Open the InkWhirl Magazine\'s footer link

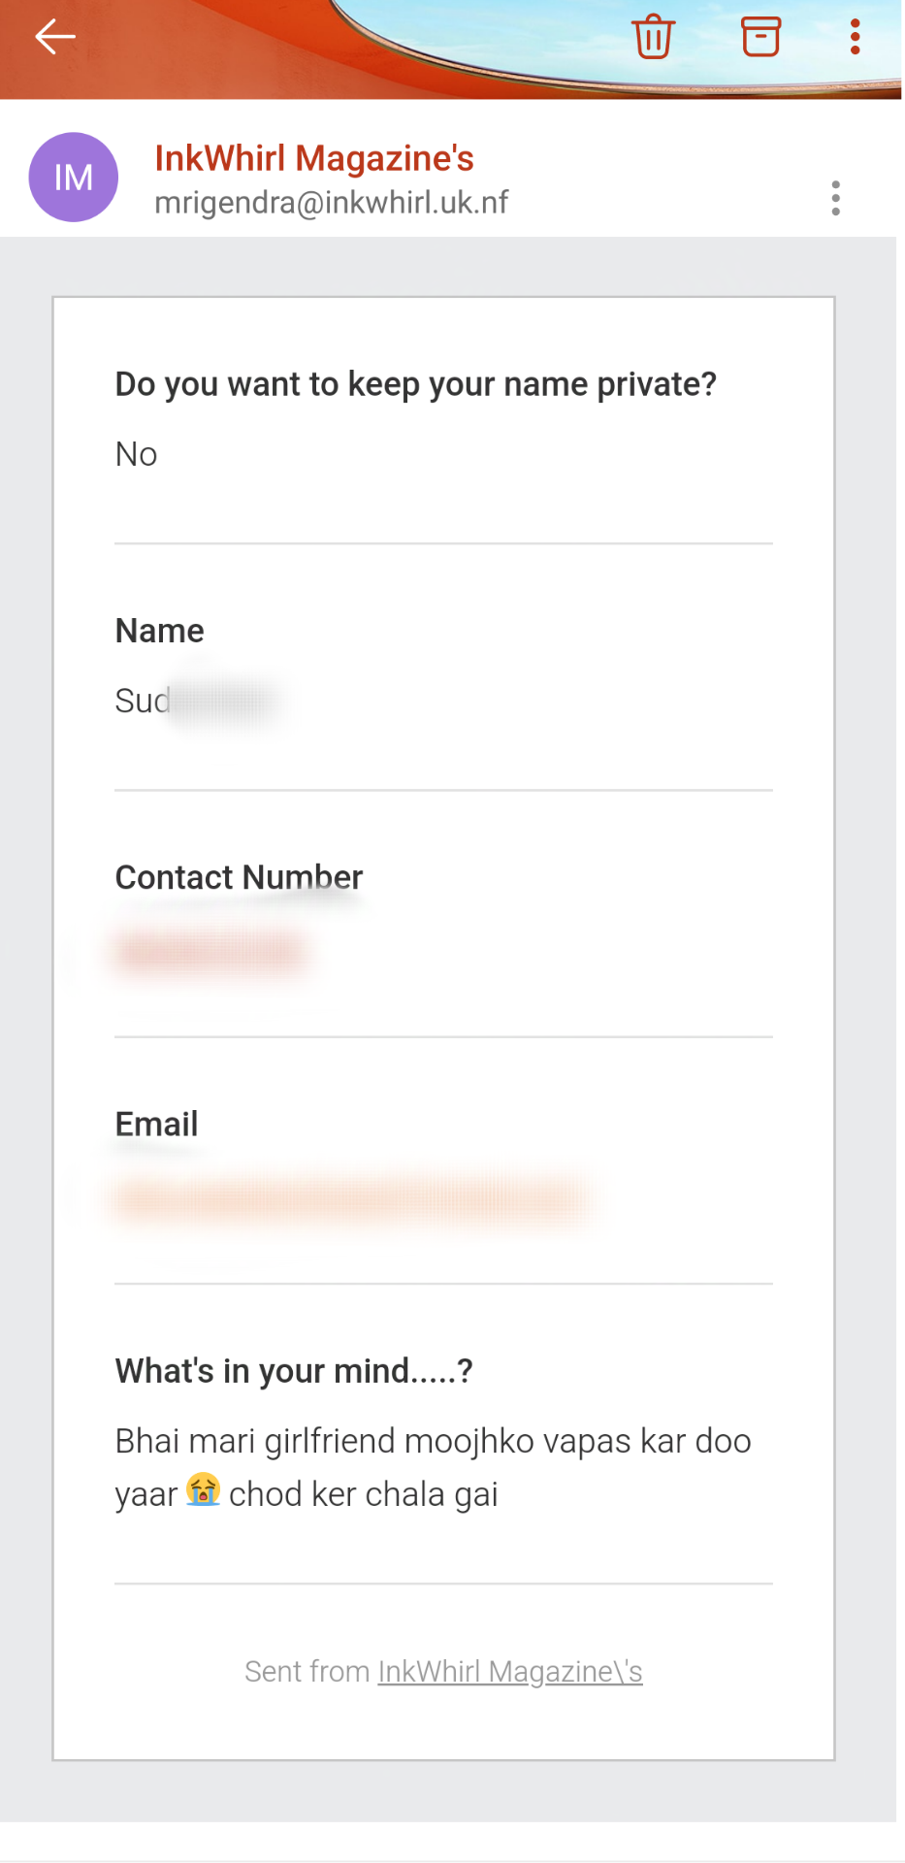point(510,1671)
